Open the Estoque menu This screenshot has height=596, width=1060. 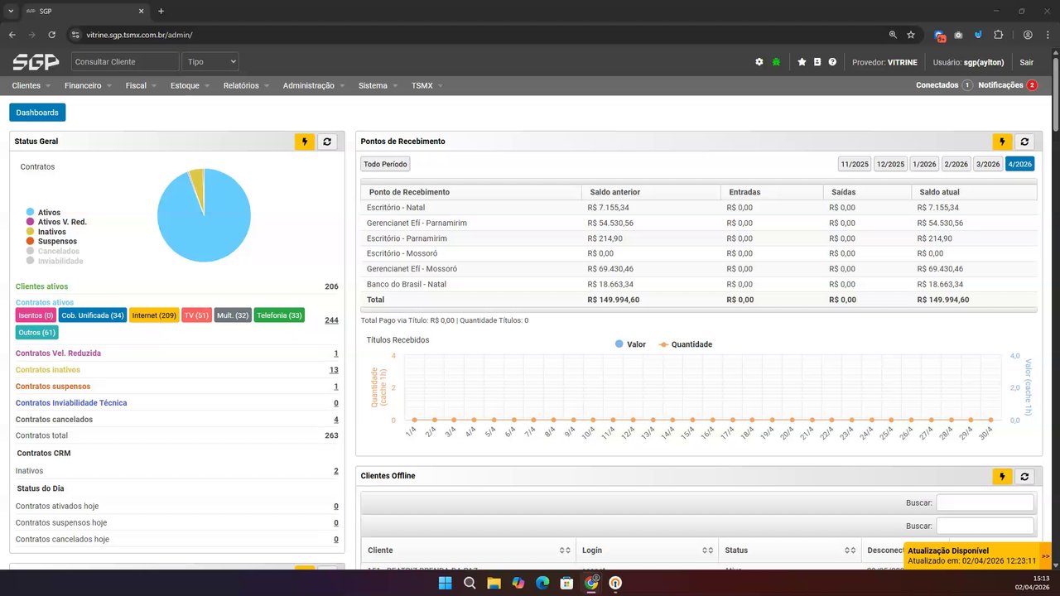pos(190,85)
